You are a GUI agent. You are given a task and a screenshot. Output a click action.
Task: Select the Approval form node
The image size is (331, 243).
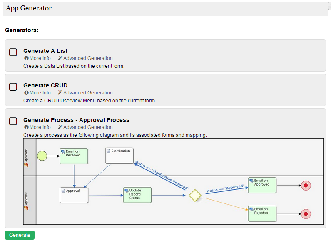point(74,195)
